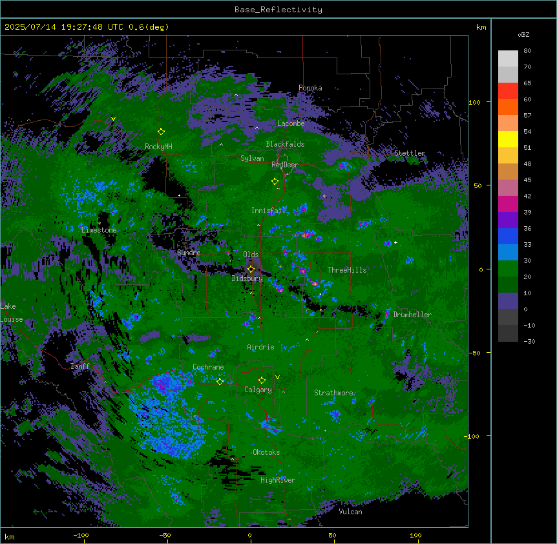Select the yellow radar site marker between Olds and Didsbury
The image size is (557, 544).
point(251,269)
